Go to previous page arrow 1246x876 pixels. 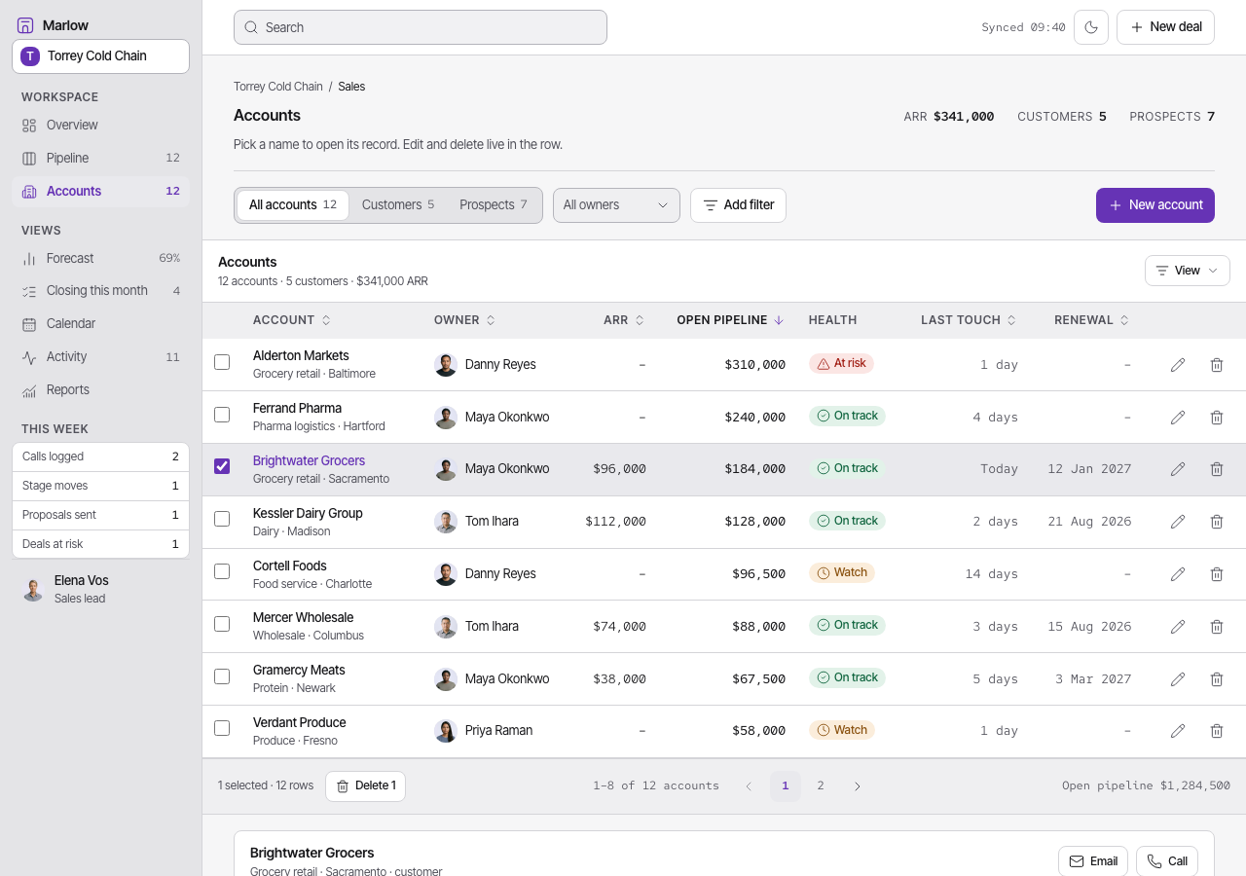(749, 786)
